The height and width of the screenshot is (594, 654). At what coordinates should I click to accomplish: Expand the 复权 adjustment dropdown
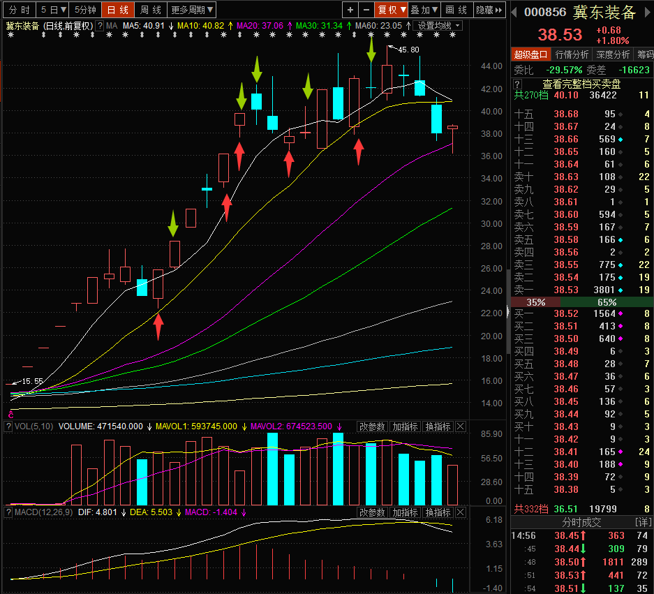coord(392,10)
